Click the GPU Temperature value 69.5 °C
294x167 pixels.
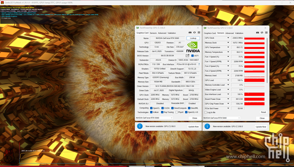[x=237, y=47]
